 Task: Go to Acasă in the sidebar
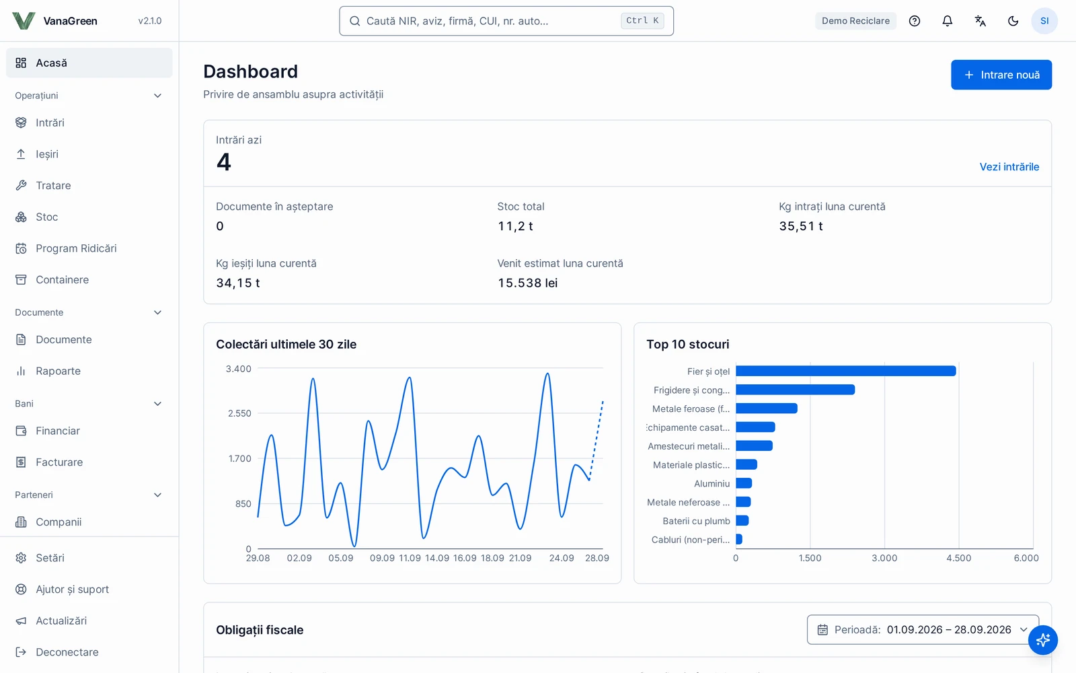click(89, 63)
